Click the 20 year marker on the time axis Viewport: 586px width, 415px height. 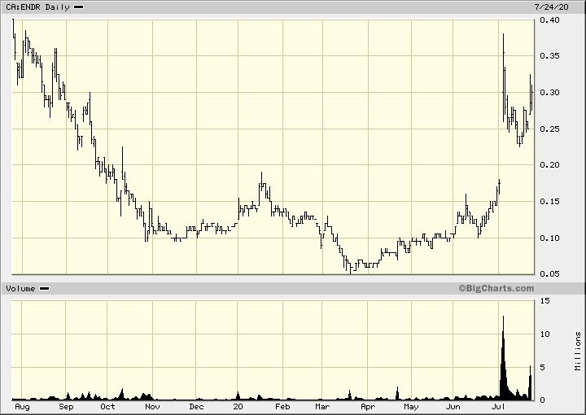237,406
